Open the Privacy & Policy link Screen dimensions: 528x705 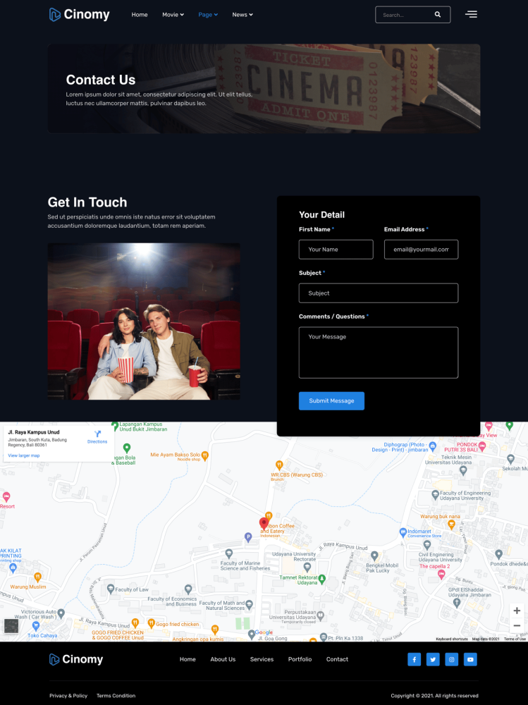point(68,696)
